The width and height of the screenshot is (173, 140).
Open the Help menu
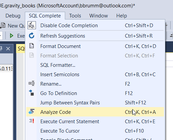[x=122, y=16]
